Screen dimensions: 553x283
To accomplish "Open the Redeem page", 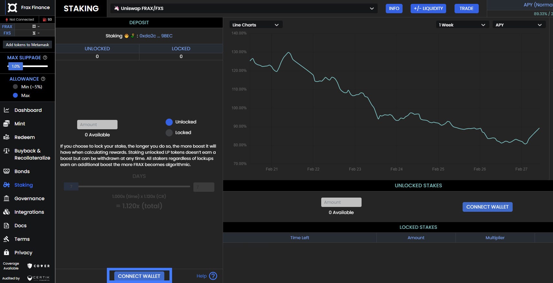I will coord(25,137).
